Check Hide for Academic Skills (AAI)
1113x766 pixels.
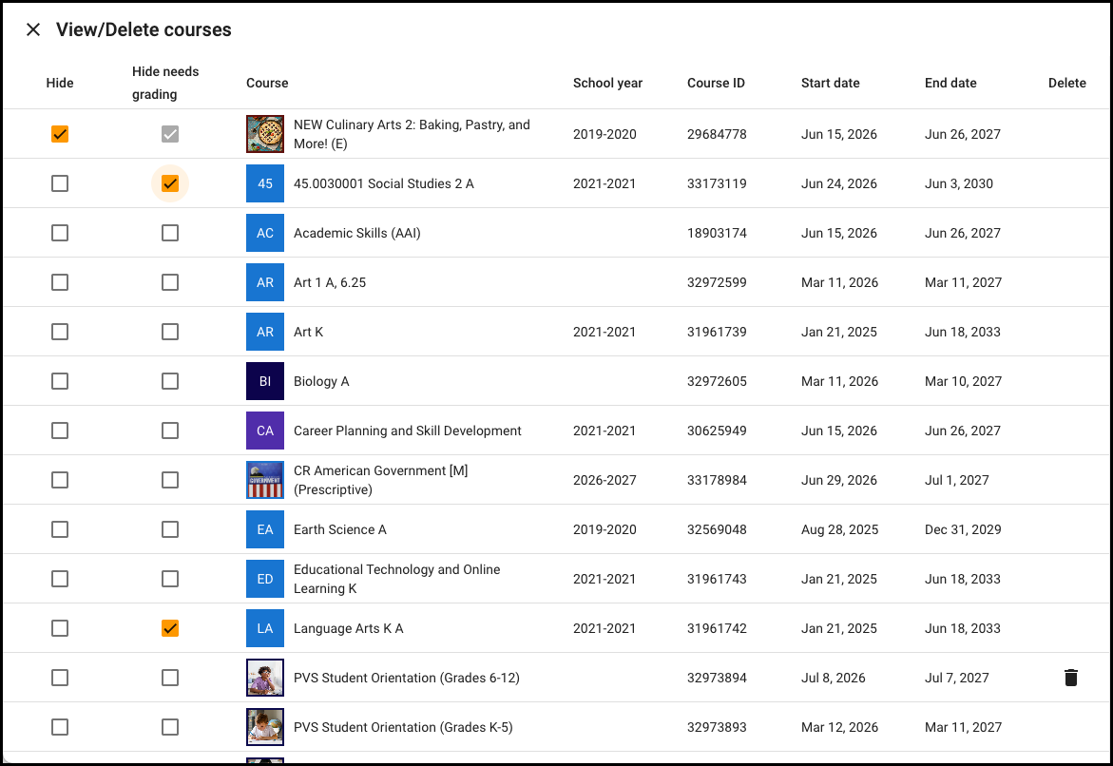60,233
